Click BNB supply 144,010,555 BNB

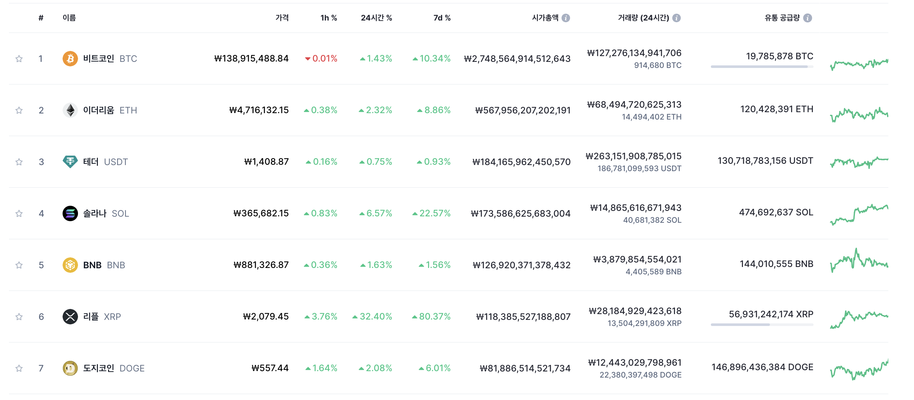[776, 264]
